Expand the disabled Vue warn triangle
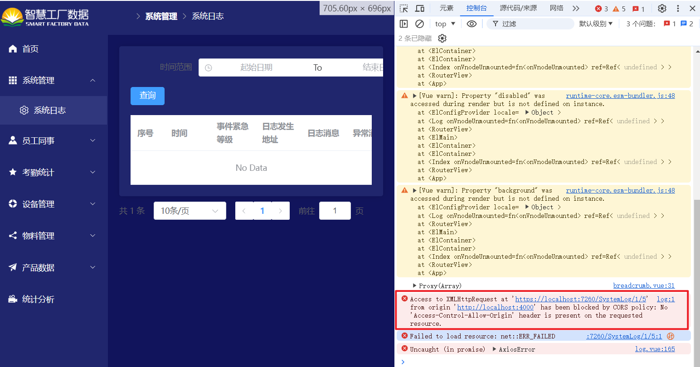Screen dimensions: 700x367 [414, 96]
